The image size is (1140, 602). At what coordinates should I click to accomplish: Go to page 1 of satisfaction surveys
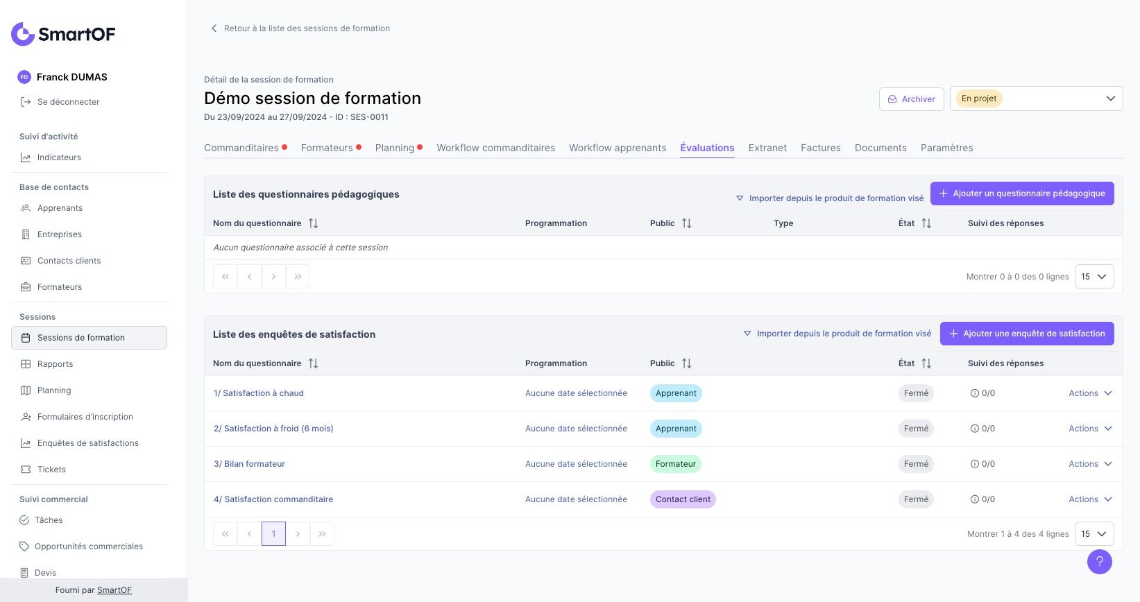273,534
